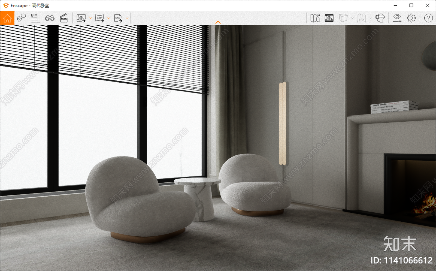Toggle the Safe Frame building icon
Image resolution: width=436 pixels, height=271 pixels.
329,18
